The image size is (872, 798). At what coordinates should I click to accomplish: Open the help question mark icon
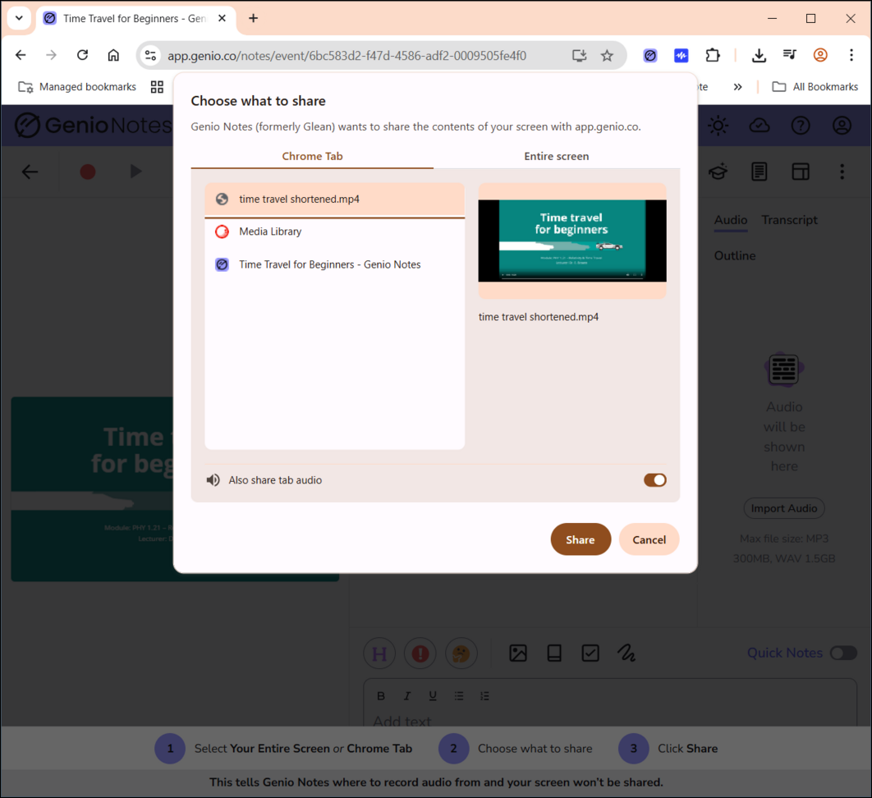tap(801, 126)
